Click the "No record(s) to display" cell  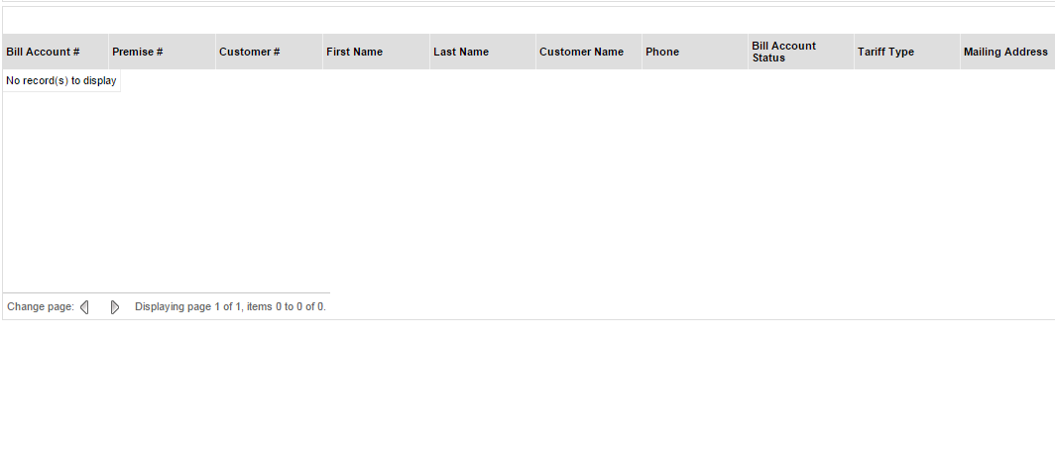(61, 80)
